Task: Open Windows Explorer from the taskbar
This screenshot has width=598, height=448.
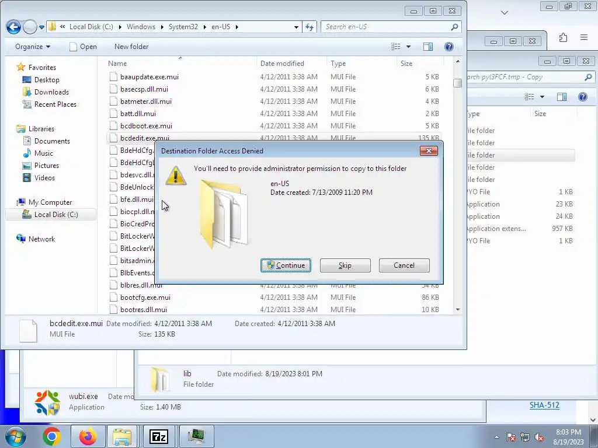Action: tap(122, 436)
